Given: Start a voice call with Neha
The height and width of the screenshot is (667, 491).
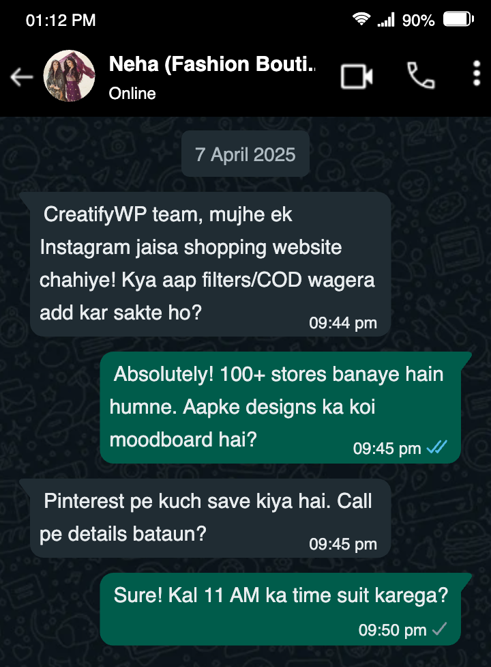Looking at the screenshot, I should coord(421,75).
